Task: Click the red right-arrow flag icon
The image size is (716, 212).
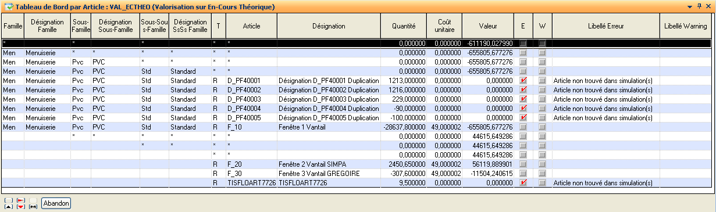Action: [21, 200]
